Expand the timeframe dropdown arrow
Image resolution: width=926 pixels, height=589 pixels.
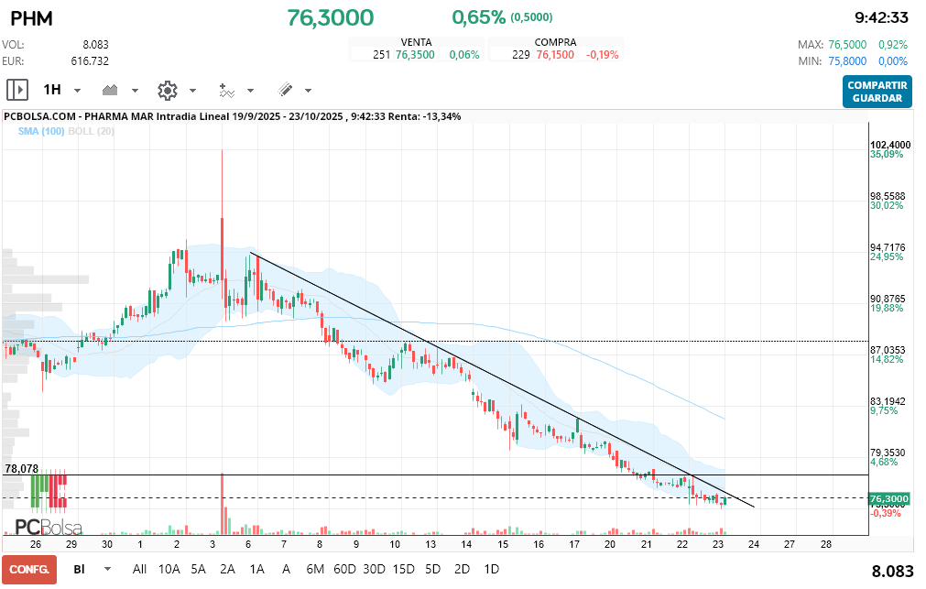click(77, 91)
